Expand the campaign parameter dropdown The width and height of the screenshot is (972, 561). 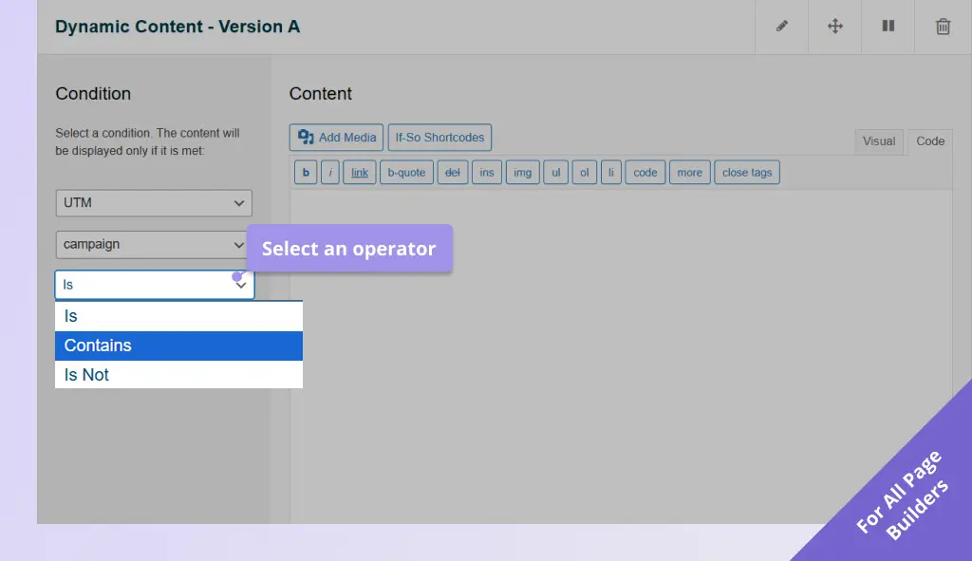(154, 244)
